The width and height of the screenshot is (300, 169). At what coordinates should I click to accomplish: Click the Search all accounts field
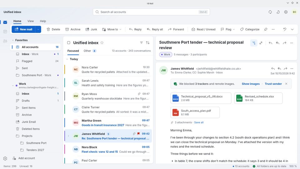(151, 12)
